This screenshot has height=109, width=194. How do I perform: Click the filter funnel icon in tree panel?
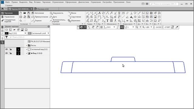coord(7,37)
